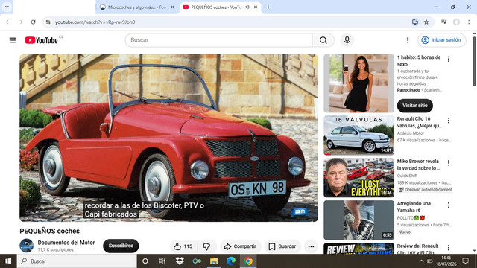Subscribe with Suscribirse button
The width and height of the screenshot is (477, 268).
click(x=121, y=246)
